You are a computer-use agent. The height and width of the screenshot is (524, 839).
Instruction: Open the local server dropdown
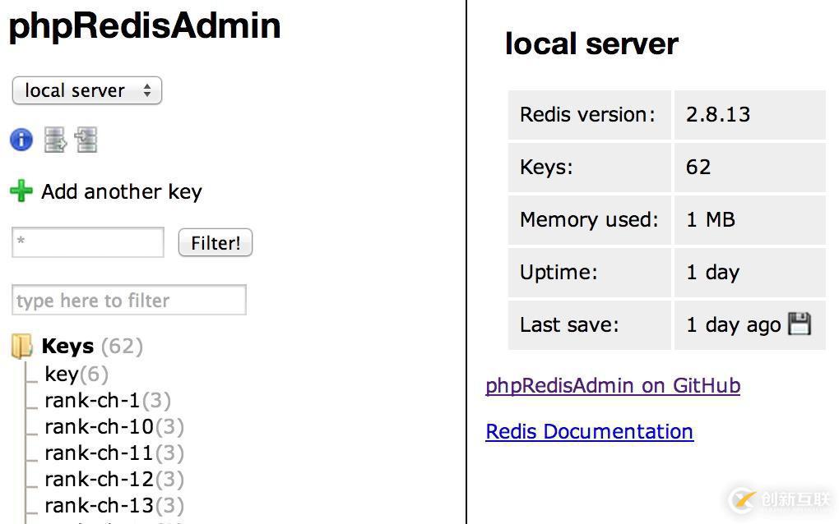pyautogui.click(x=87, y=90)
